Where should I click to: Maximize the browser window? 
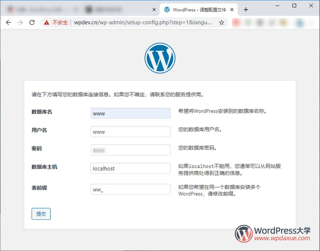(x=294, y=6)
